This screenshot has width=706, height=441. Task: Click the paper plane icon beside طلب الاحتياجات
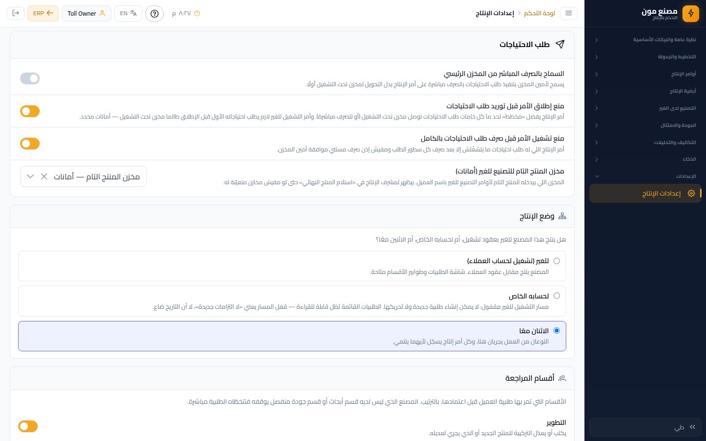coord(560,45)
